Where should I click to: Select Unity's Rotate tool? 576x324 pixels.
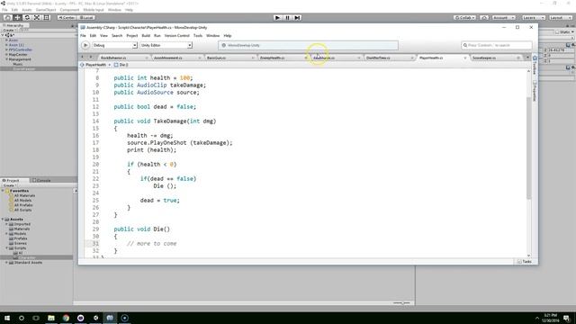click(27, 18)
